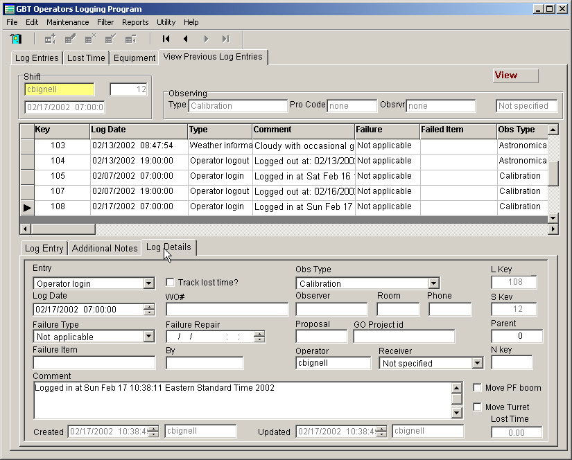Viewport: 572px width, 460px height.
Task: Open the Receiver dropdown list
Action: point(477,363)
